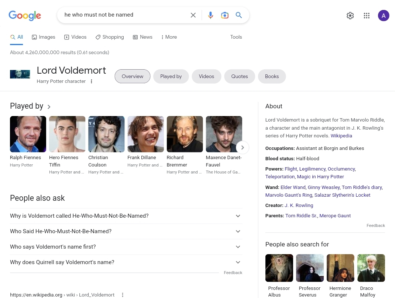The height and width of the screenshot is (298, 395).
Task: Open the Merope Gaunt link
Action: [x=335, y=215]
